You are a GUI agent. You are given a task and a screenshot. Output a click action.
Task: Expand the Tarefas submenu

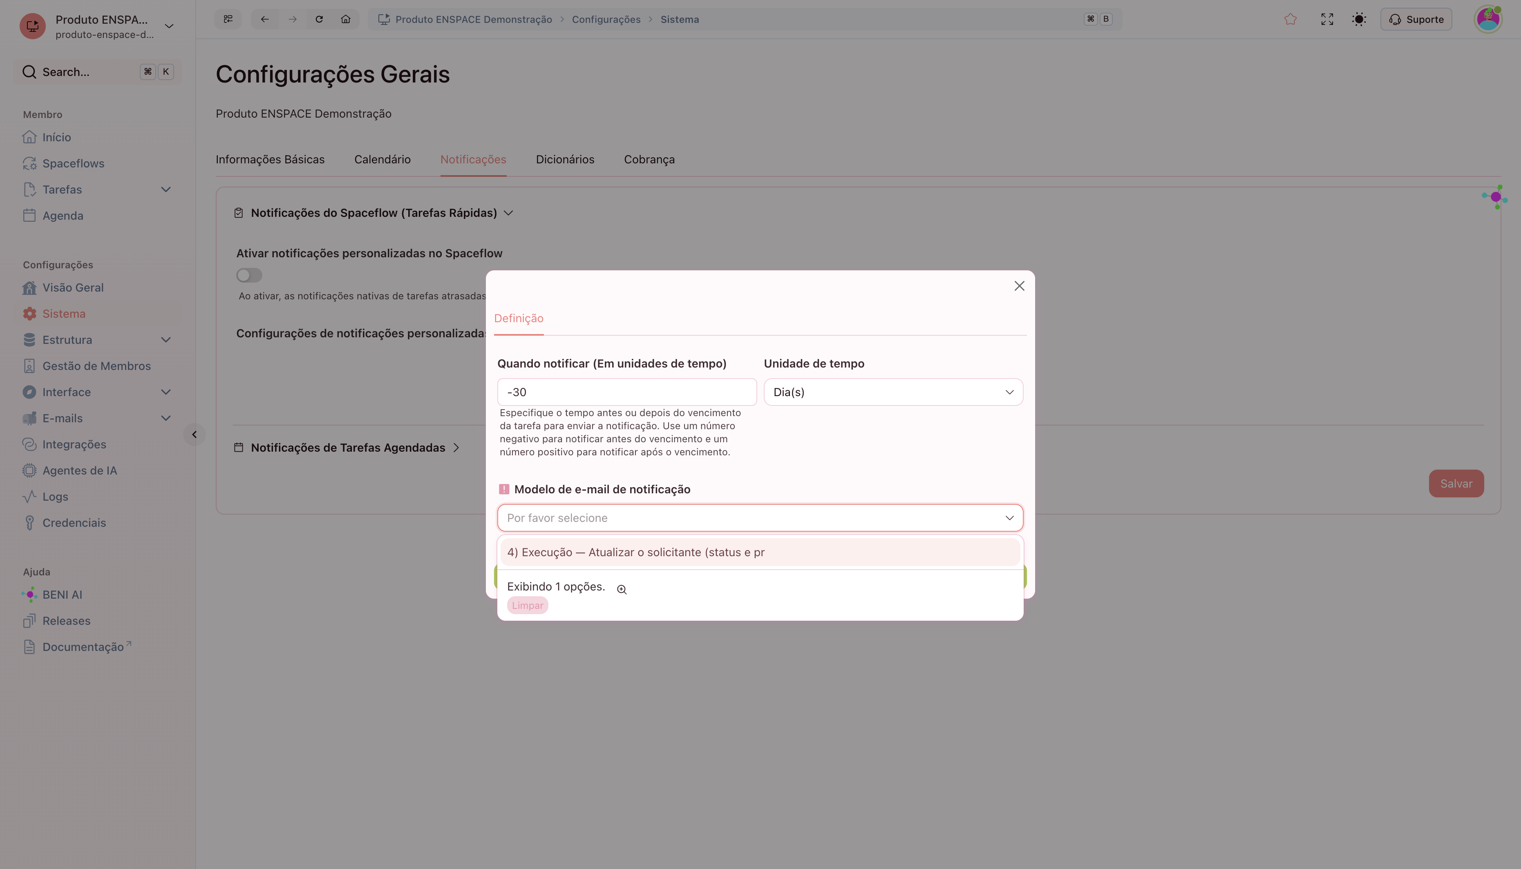pyautogui.click(x=166, y=190)
